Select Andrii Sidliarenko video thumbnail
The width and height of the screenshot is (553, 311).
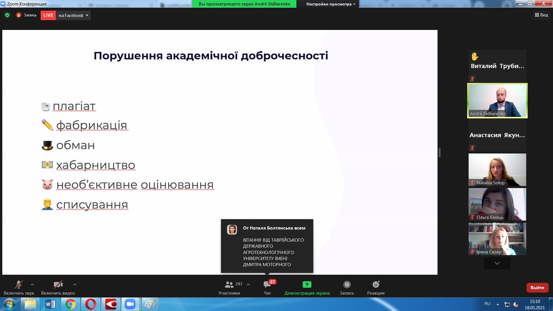(x=497, y=100)
